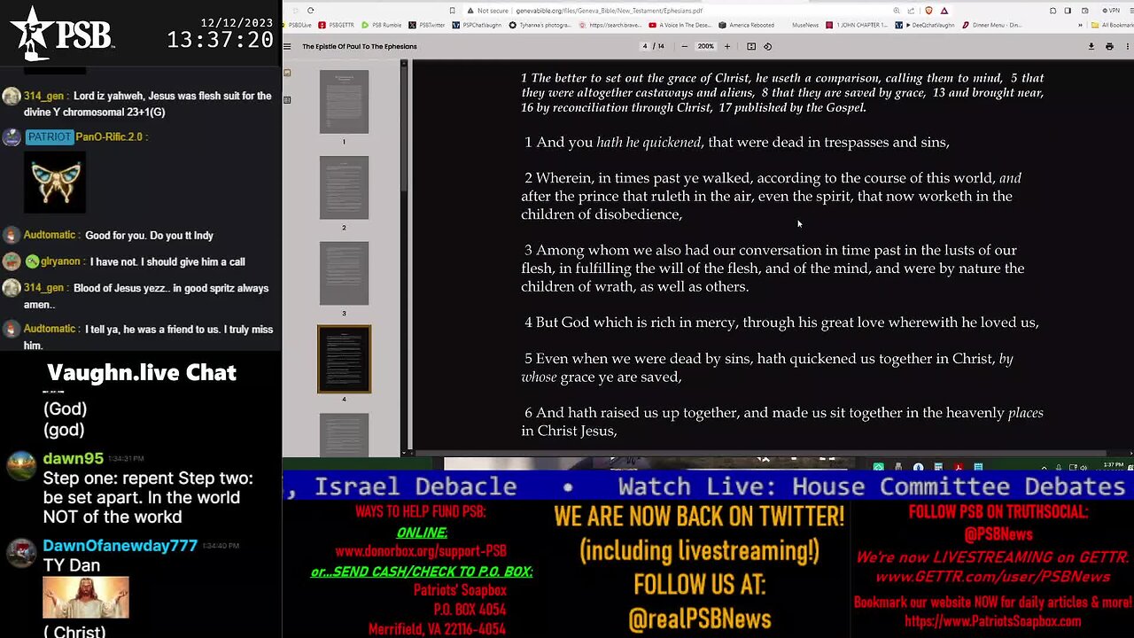Click the volume speaker icon in the system tray
The width and height of the screenshot is (1134, 638).
pyautogui.click(x=1084, y=467)
